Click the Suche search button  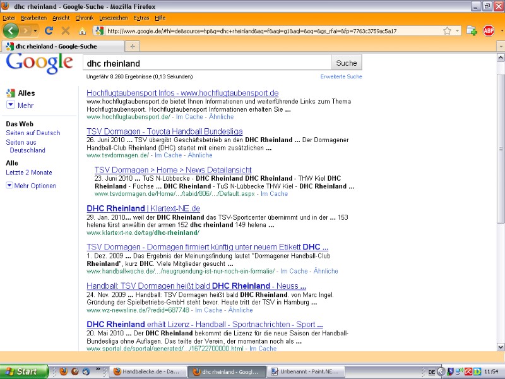pos(347,63)
